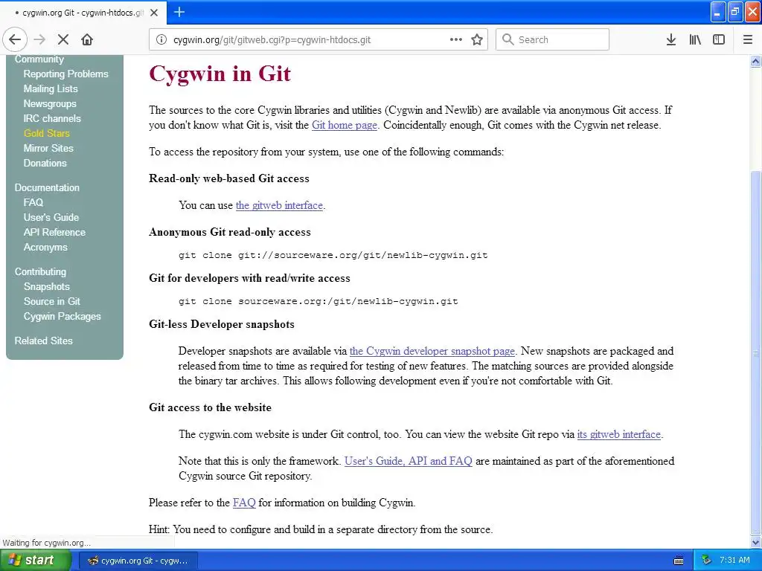Open Mirror Sites sidebar link
Screen dimensions: 762x571
pos(48,148)
